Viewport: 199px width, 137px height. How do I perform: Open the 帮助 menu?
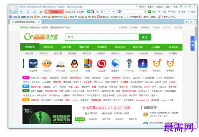coord(175,7)
